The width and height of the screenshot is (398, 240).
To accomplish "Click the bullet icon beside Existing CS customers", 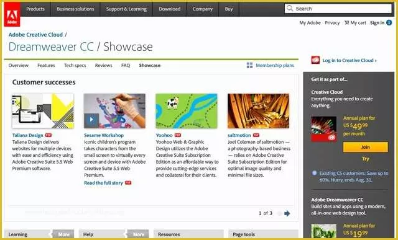I will pos(314,173).
